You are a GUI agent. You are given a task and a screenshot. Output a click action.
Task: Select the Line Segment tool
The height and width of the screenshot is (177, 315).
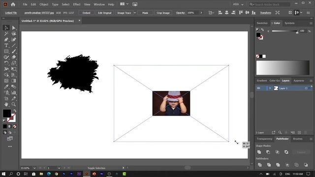14,46
